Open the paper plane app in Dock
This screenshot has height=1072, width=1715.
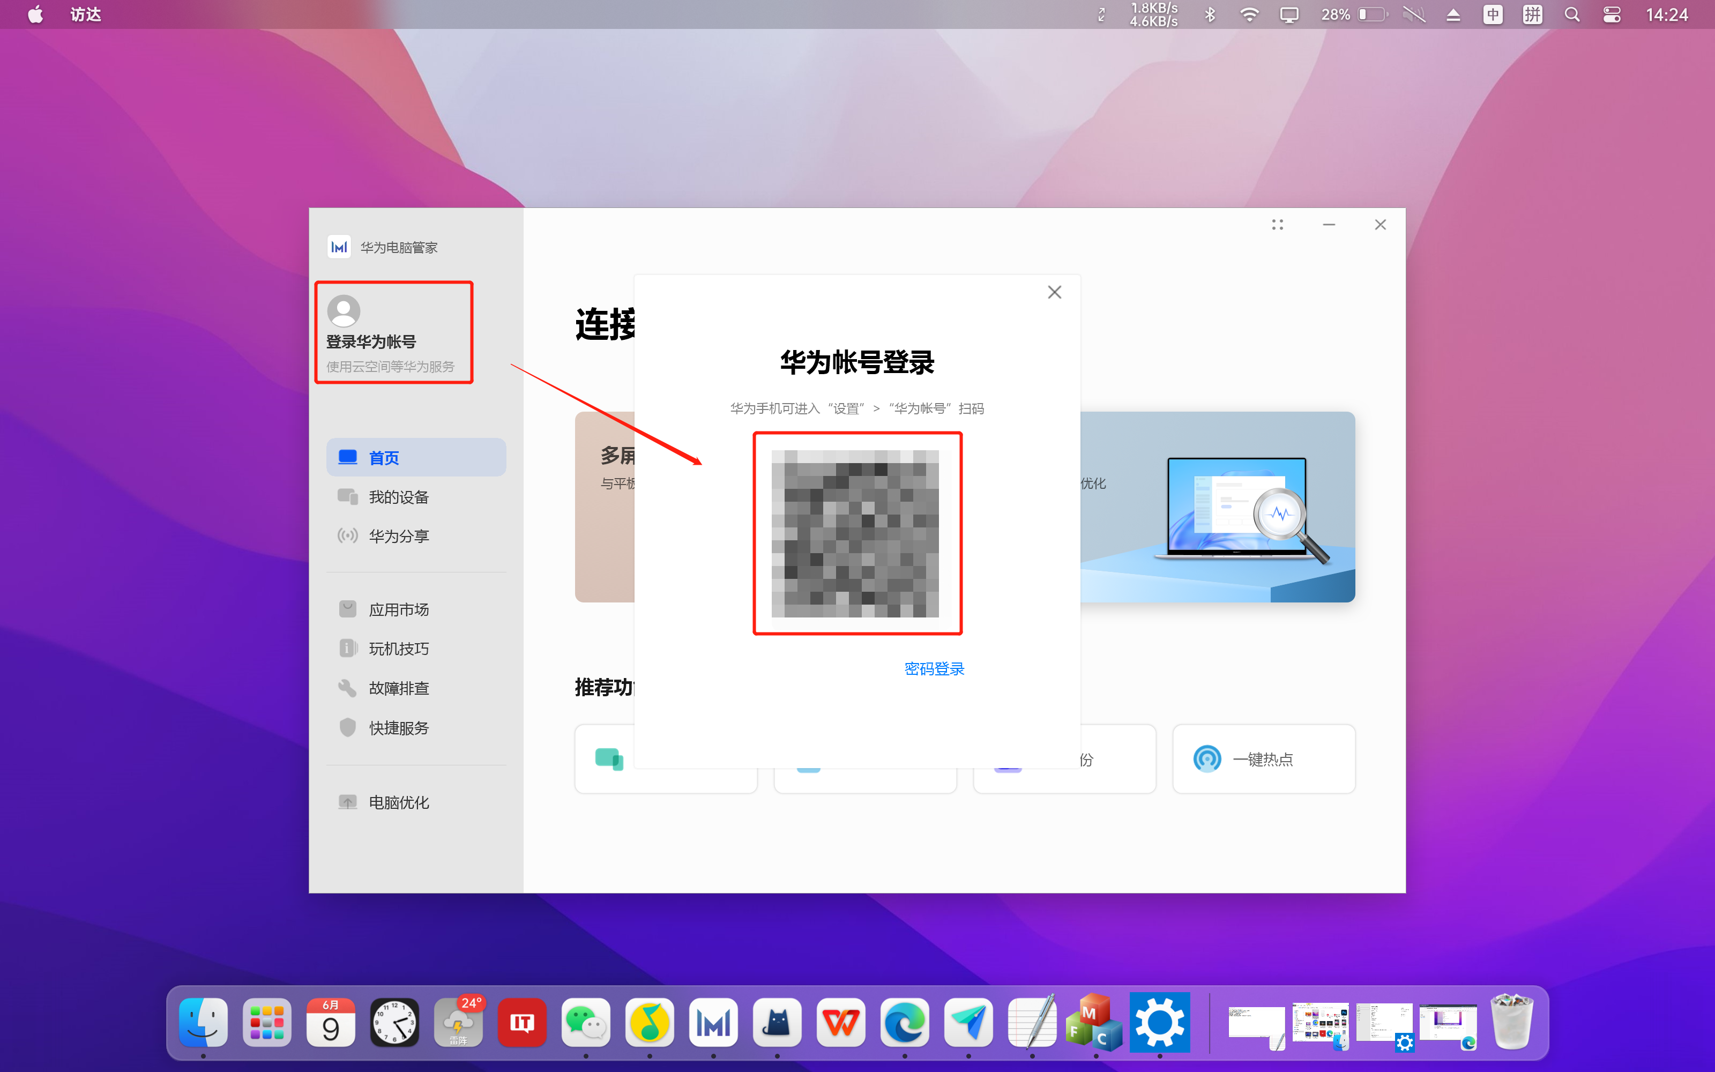969,1022
